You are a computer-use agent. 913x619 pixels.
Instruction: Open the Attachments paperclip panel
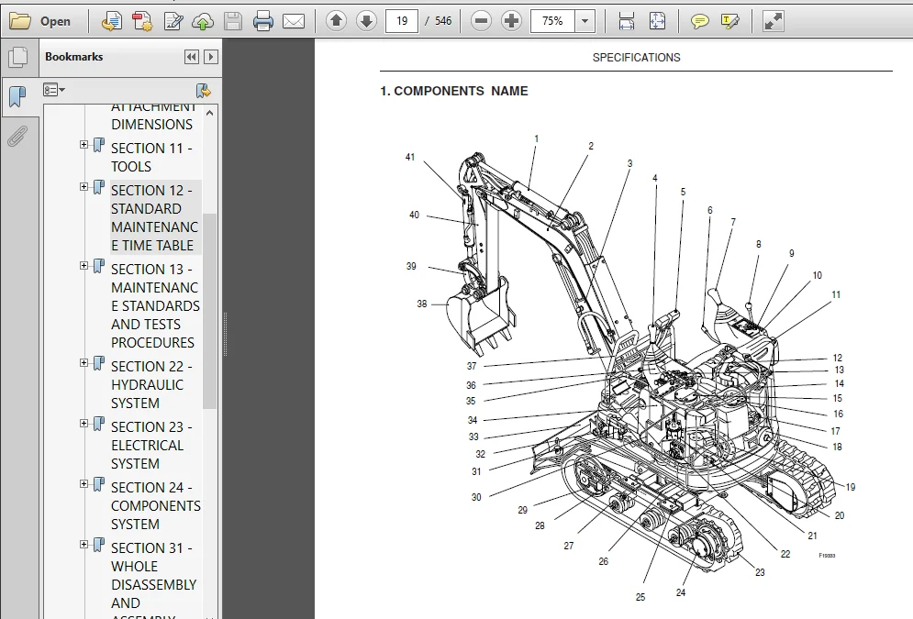17,136
